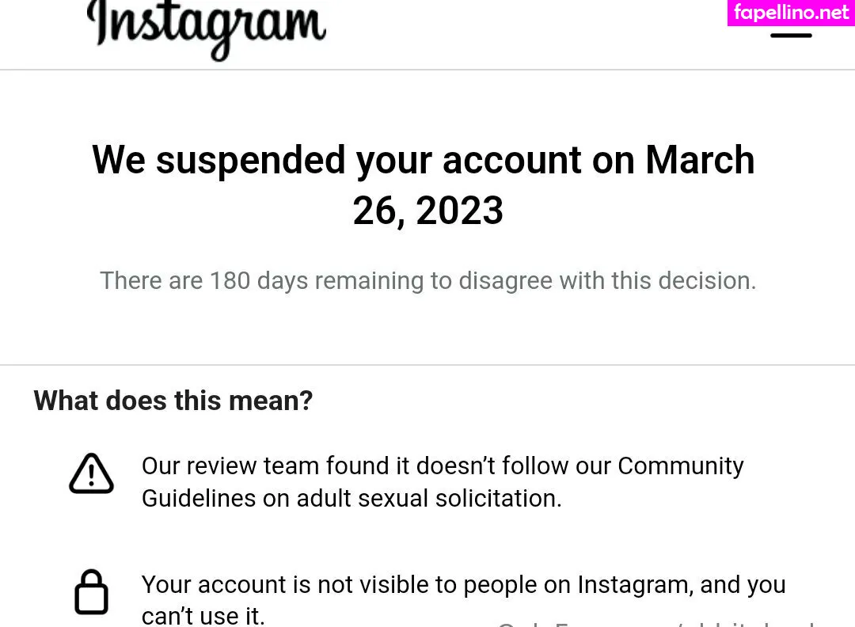This screenshot has height=627, width=855.
Task: Click the fapellino.net watermark badge
Action: pyautogui.click(x=790, y=13)
